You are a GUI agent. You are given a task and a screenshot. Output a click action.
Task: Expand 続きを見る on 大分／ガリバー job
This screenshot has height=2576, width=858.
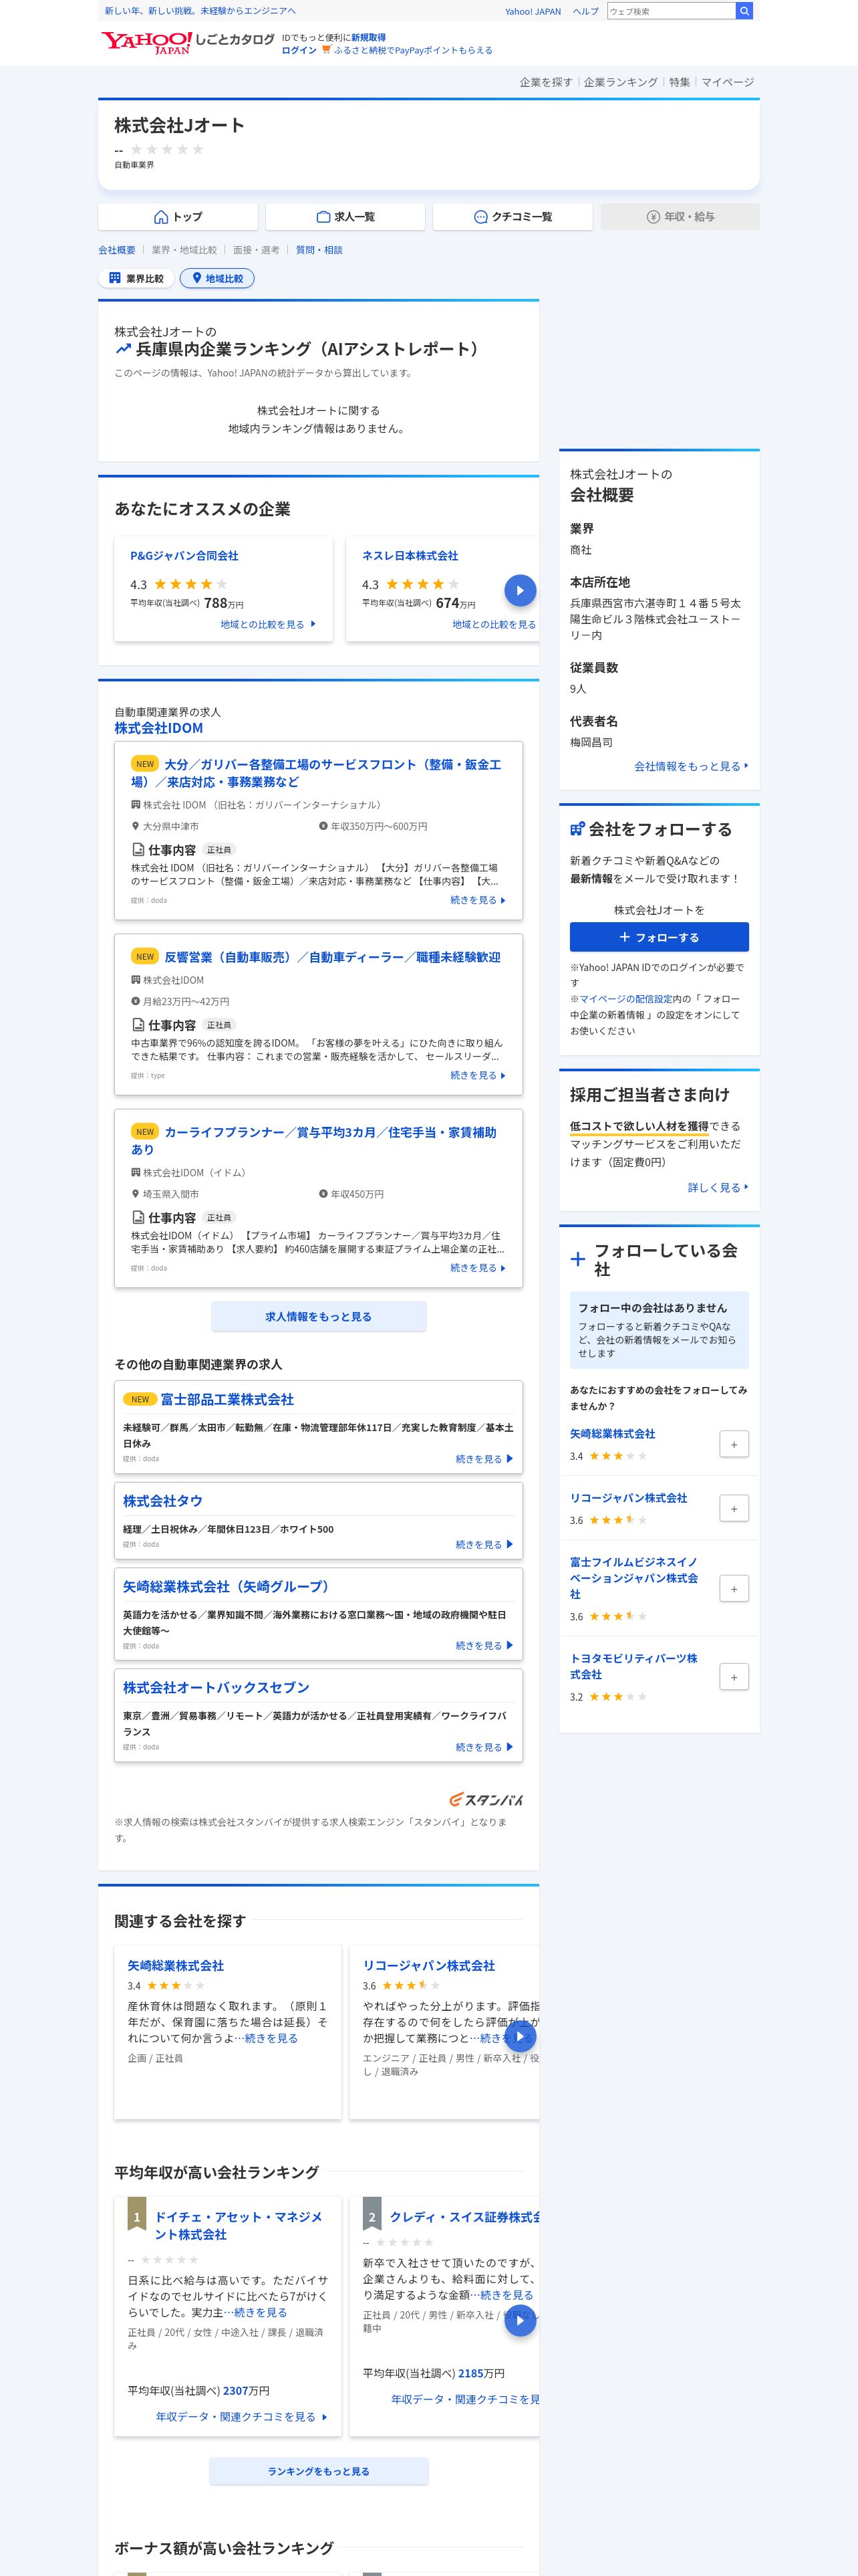tap(477, 900)
